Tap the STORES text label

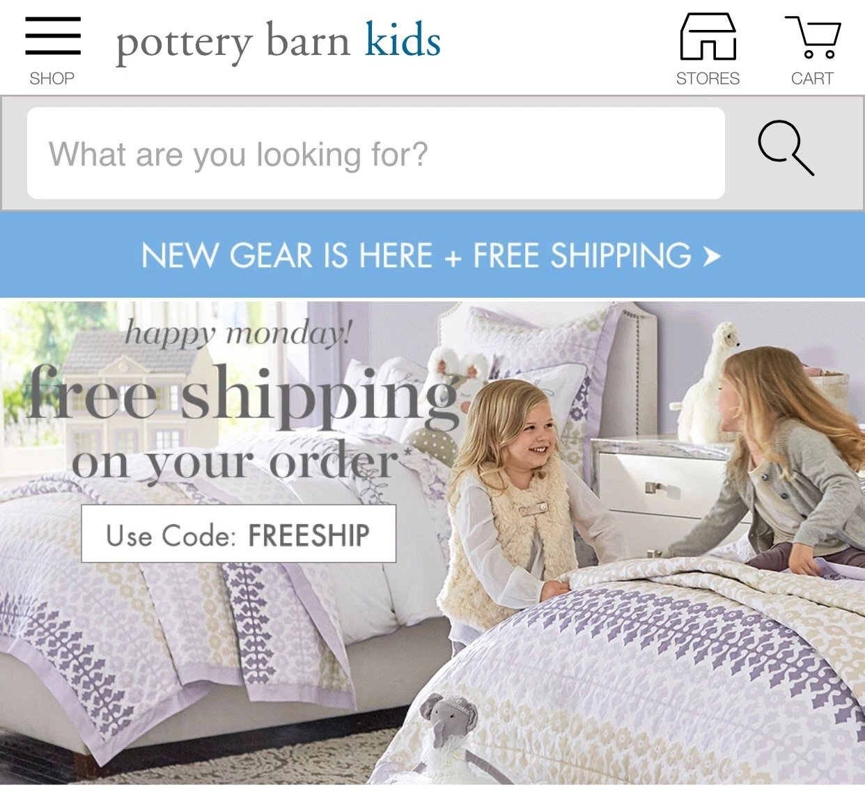[x=708, y=79]
